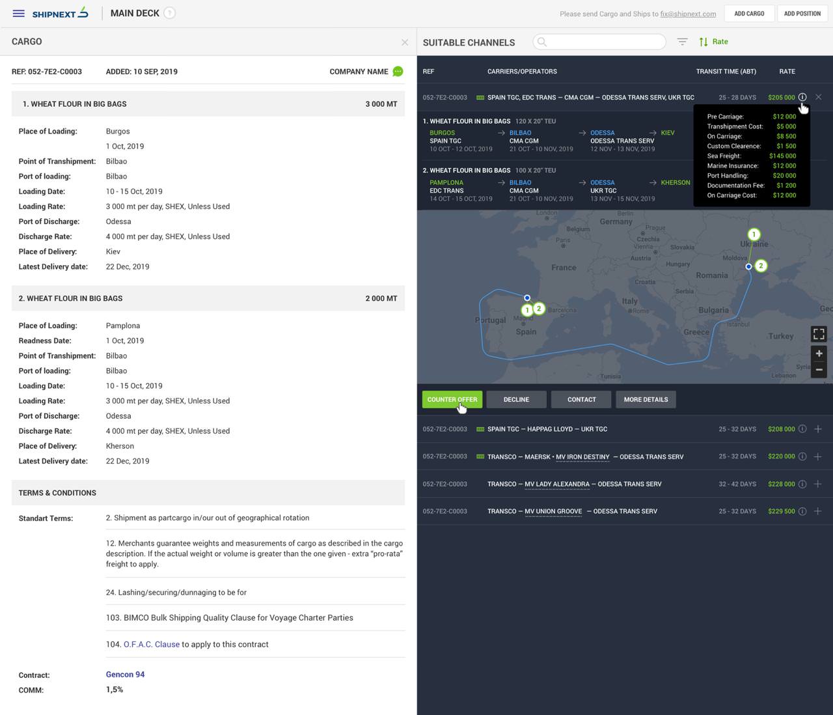Zoom in on the map

tap(819, 354)
